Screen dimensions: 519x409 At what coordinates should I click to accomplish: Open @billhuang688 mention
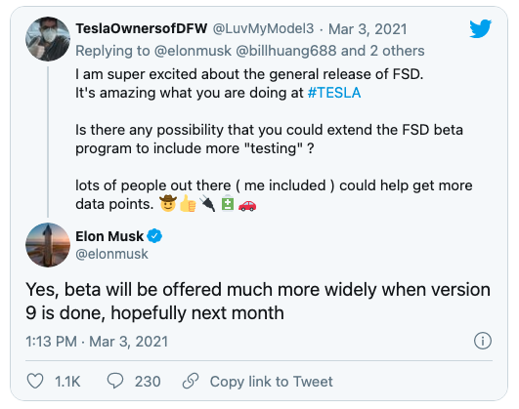click(x=286, y=51)
